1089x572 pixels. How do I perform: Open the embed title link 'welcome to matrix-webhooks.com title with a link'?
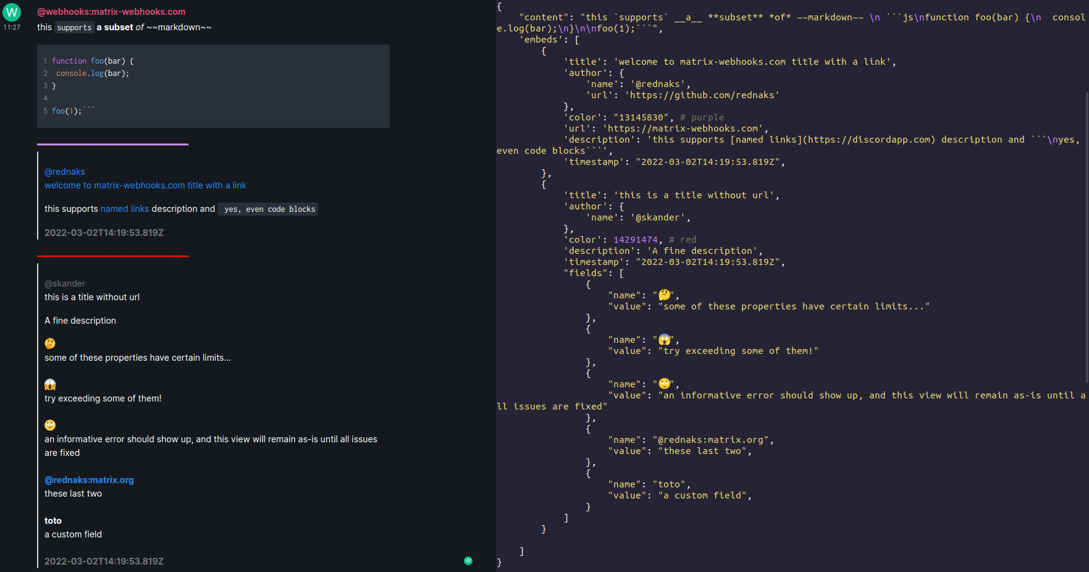[x=145, y=185]
